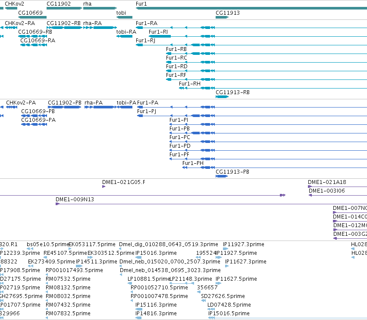Click the Fur1 gene label
The image size is (367, 320).
click(x=141, y=4)
